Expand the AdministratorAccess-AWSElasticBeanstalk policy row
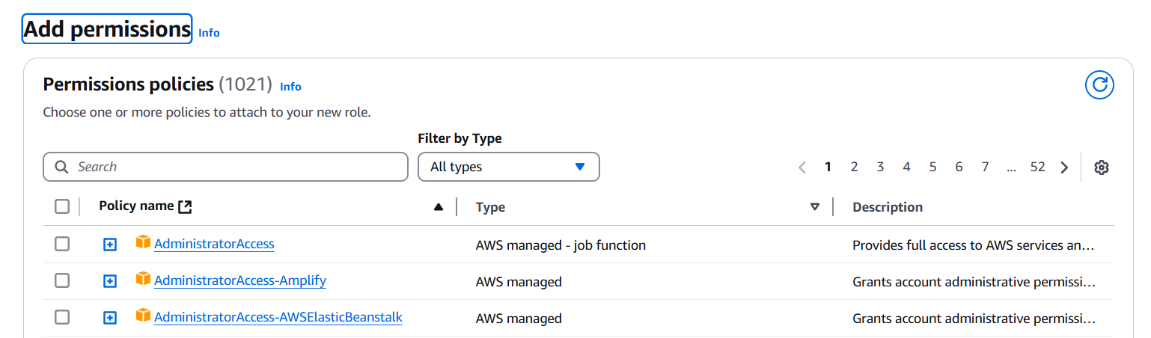The image size is (1151, 338). coord(110,318)
